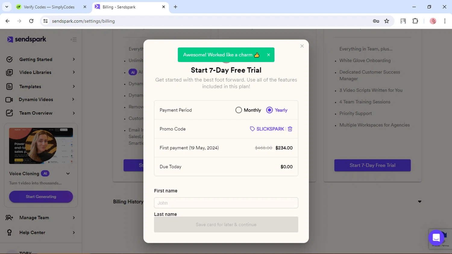452x254 pixels.
Task: Click the Templates icon
Action: [9, 86]
